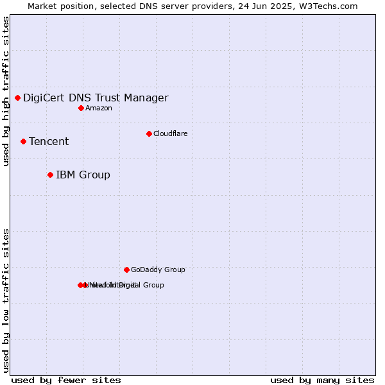Image resolution: width=385 pixels, height=385 pixels.
Task: Select the 'Amazon' label text
Action: pyautogui.click(x=98, y=108)
